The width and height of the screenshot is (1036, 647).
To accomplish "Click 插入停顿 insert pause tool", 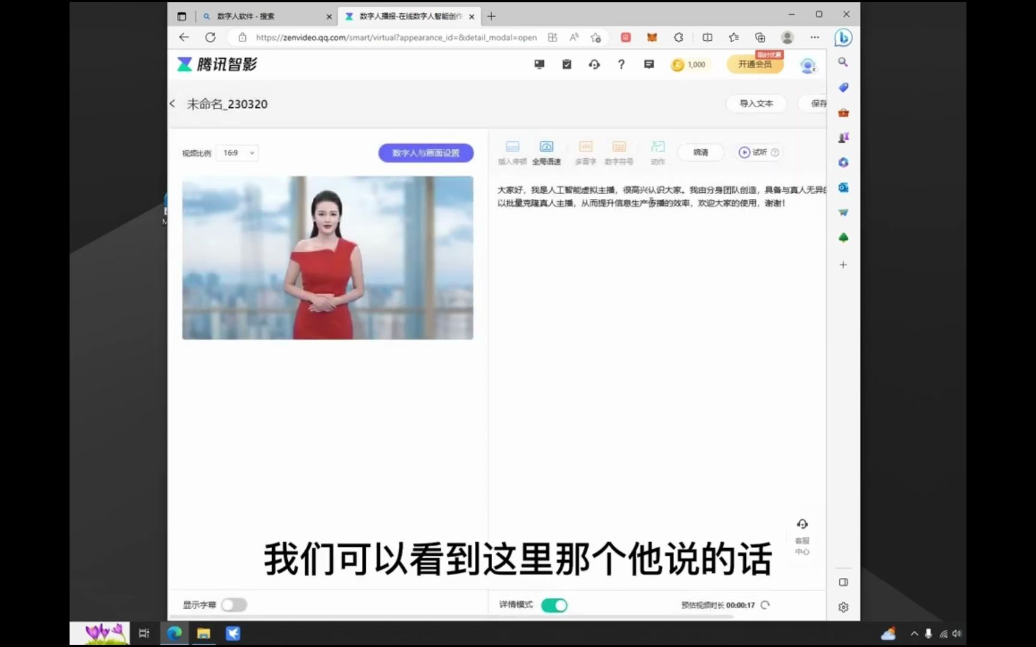I will [512, 153].
